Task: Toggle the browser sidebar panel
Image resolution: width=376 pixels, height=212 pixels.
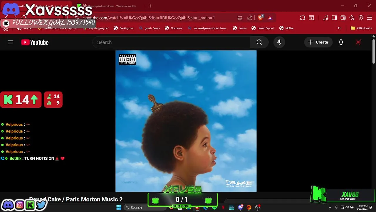Action: click(334, 18)
